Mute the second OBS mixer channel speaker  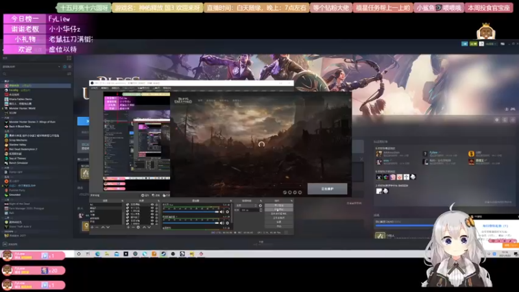point(222,223)
